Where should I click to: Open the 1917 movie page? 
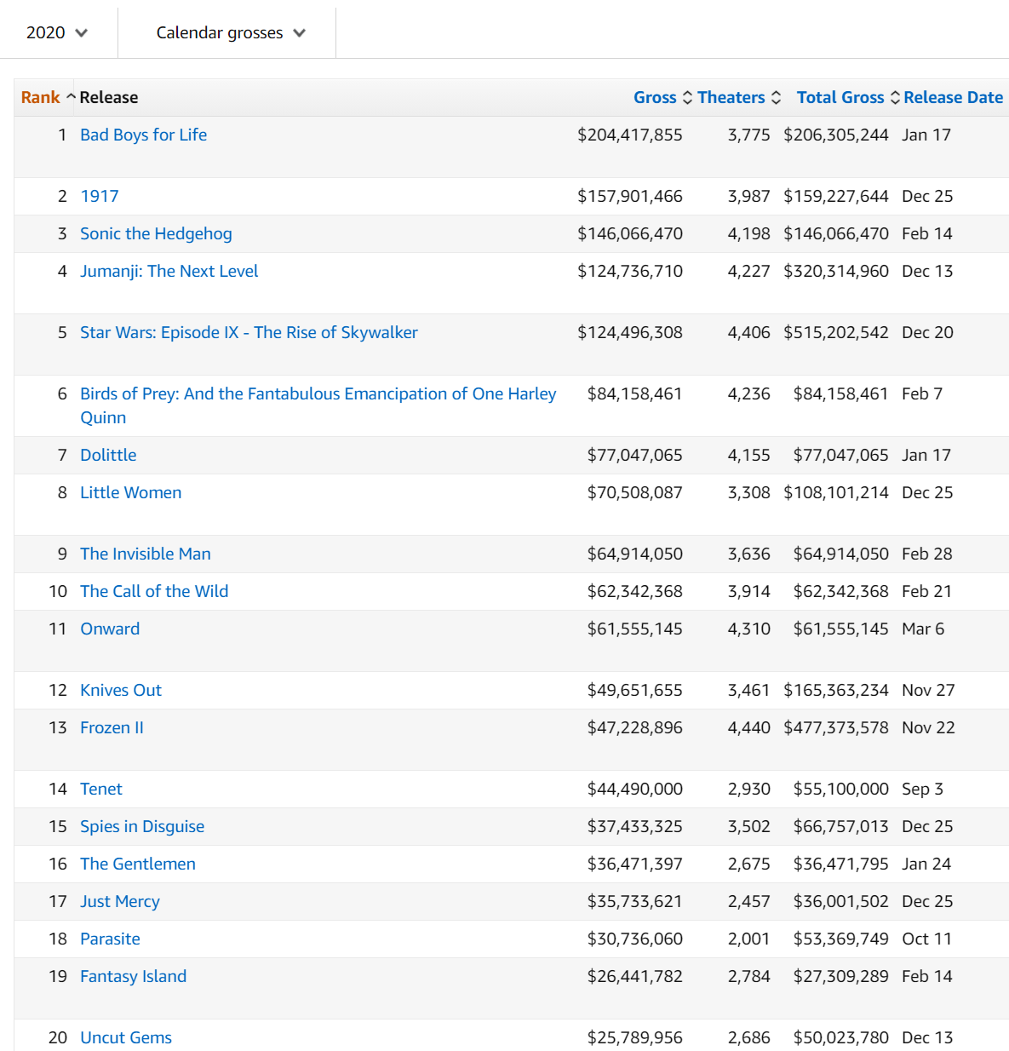[100, 196]
